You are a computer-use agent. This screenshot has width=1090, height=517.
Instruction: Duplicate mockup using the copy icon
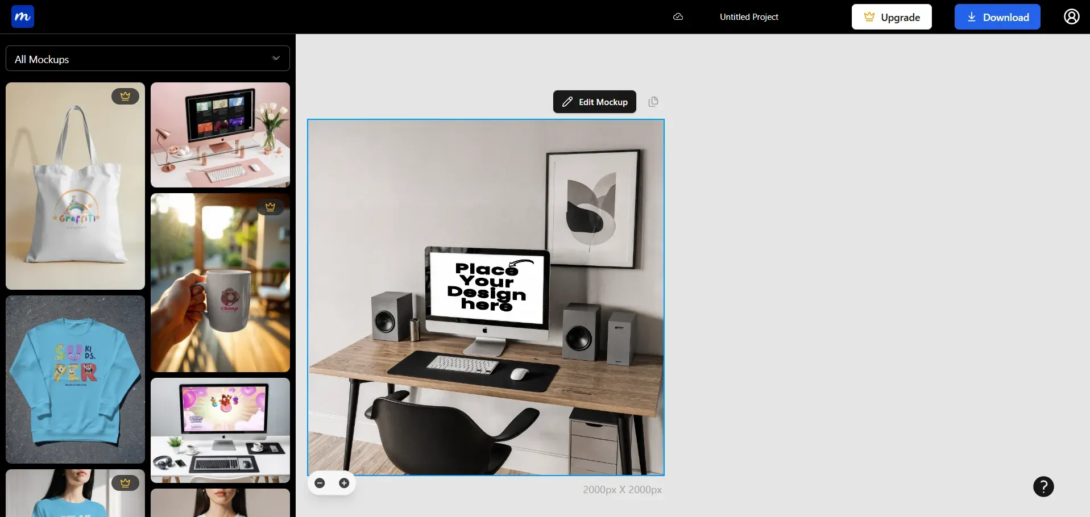pos(653,102)
